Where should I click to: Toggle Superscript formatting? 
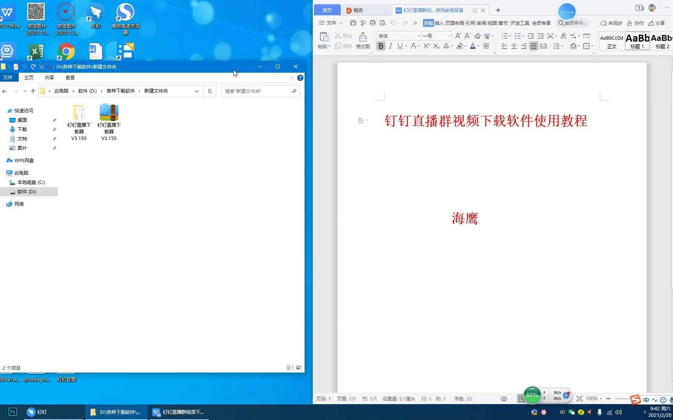click(x=426, y=46)
